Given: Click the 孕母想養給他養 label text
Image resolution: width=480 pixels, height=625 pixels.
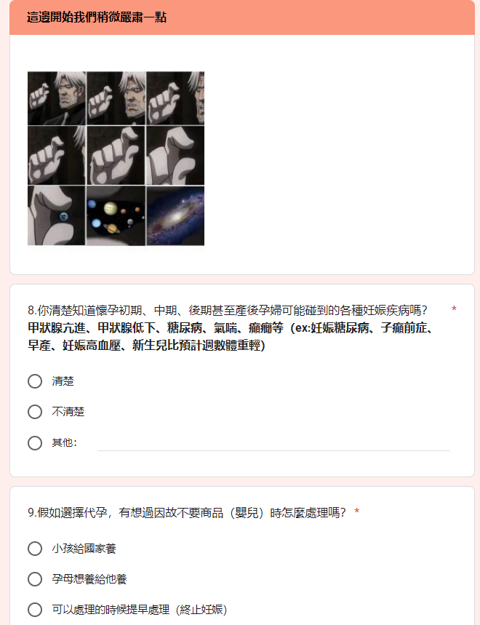Looking at the screenshot, I should tap(89, 579).
